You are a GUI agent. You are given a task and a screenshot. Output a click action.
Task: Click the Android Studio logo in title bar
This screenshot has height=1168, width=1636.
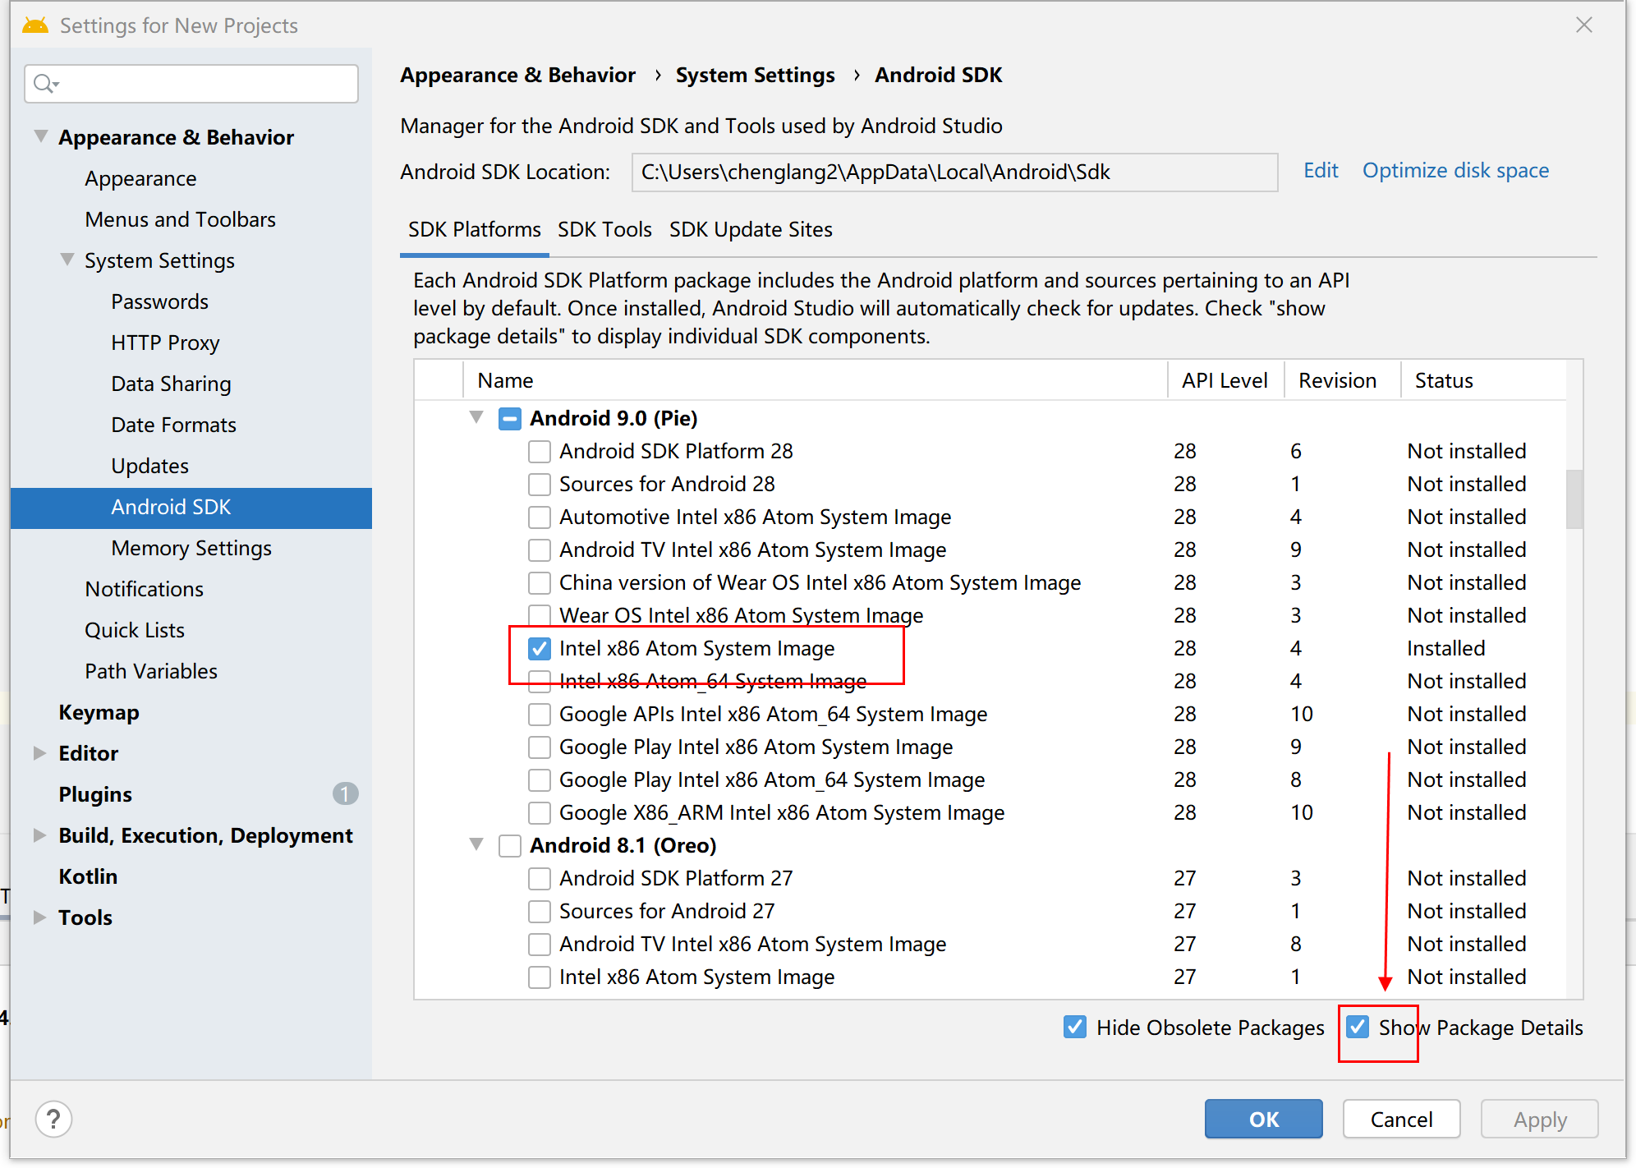click(x=35, y=25)
